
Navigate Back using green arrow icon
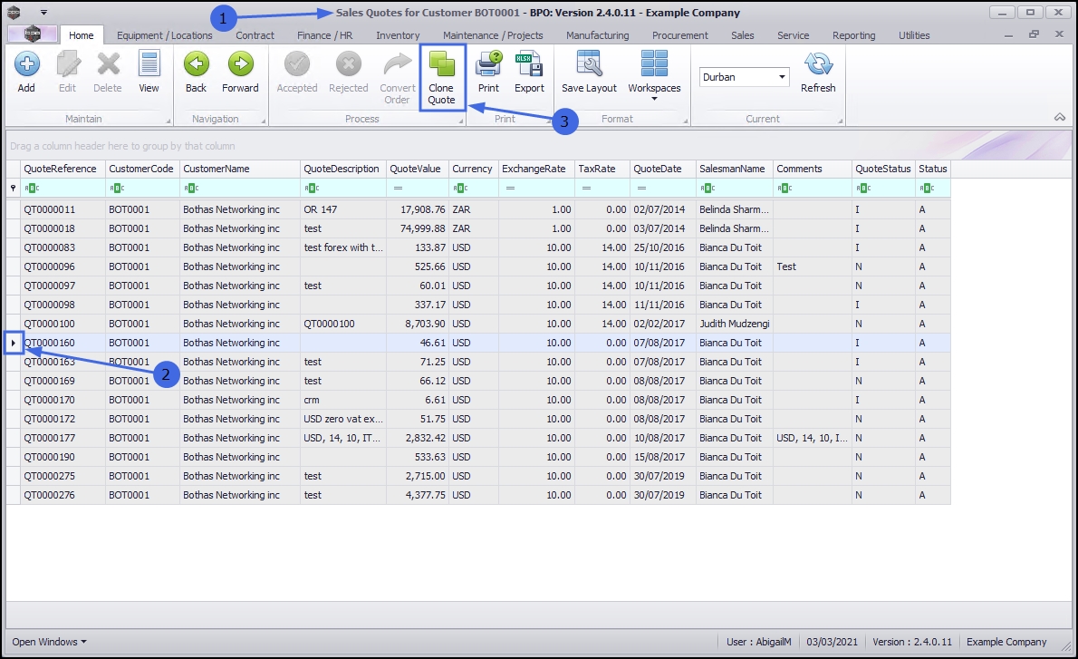point(196,73)
